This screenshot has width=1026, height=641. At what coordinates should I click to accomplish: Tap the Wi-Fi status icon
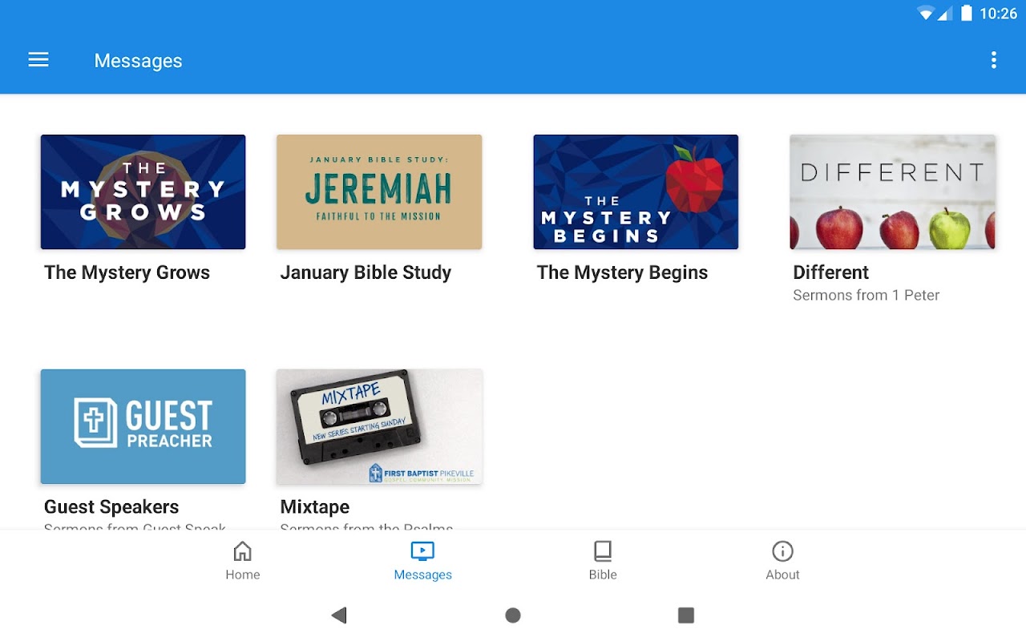[927, 14]
